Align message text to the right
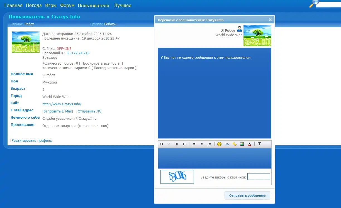Screen dimensions: 341x208 209,144
